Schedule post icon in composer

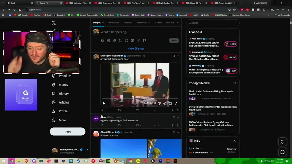[132, 41]
